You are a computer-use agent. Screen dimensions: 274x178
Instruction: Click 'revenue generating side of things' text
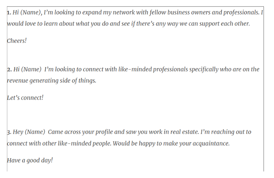(x=52, y=81)
